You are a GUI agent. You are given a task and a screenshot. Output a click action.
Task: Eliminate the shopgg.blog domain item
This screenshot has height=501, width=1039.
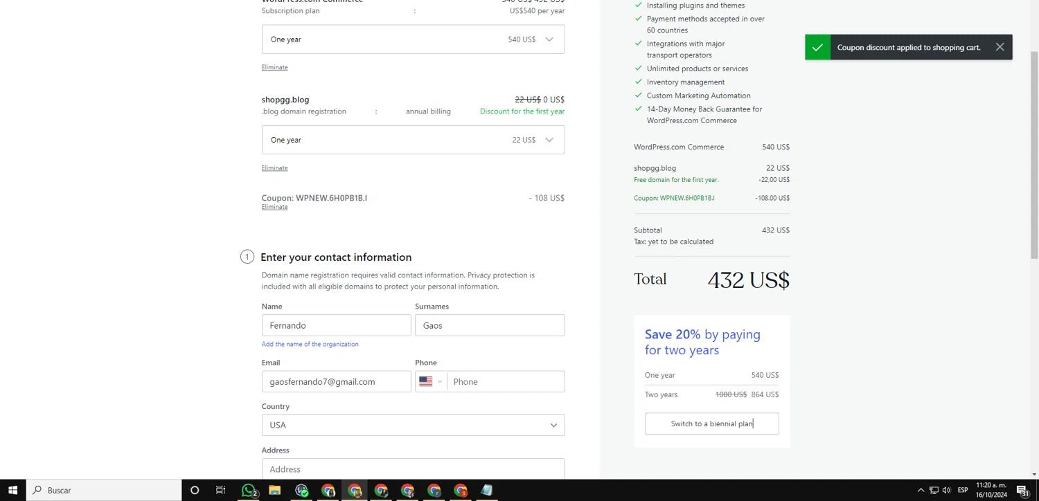tap(274, 168)
